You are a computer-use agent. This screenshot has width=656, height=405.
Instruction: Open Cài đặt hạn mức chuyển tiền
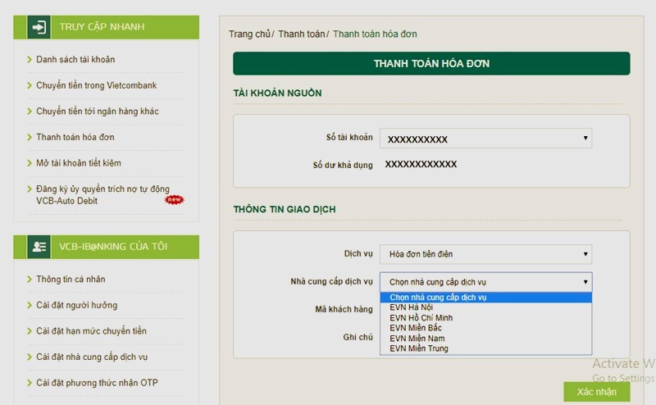91,331
